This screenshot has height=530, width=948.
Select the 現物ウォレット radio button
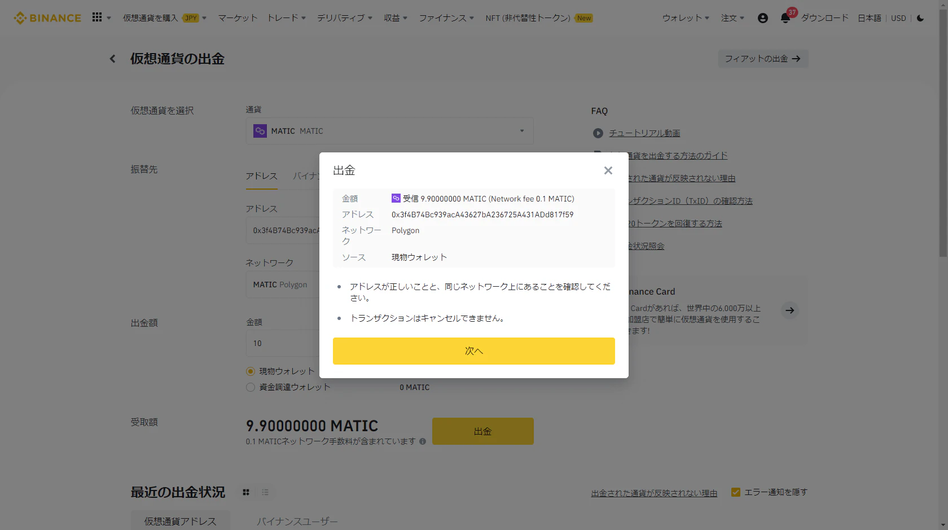point(251,371)
